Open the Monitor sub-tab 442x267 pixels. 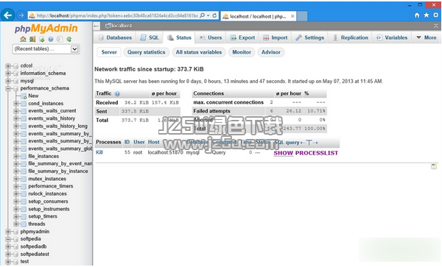click(242, 52)
